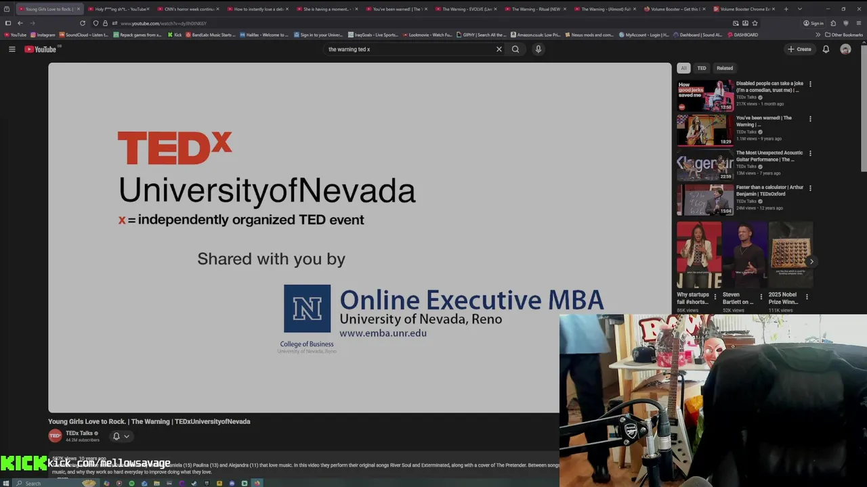Viewport: 867px width, 487px height.
Task: Open the YouTube guide hamburger menu
Action: pyautogui.click(x=12, y=49)
